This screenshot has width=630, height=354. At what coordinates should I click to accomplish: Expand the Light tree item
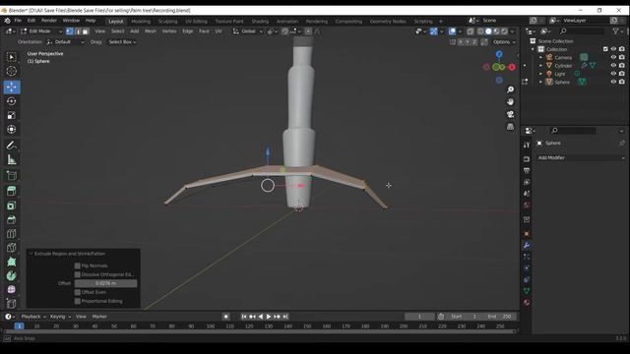pos(540,74)
